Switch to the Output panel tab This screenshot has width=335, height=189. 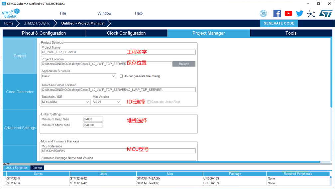(37, 168)
